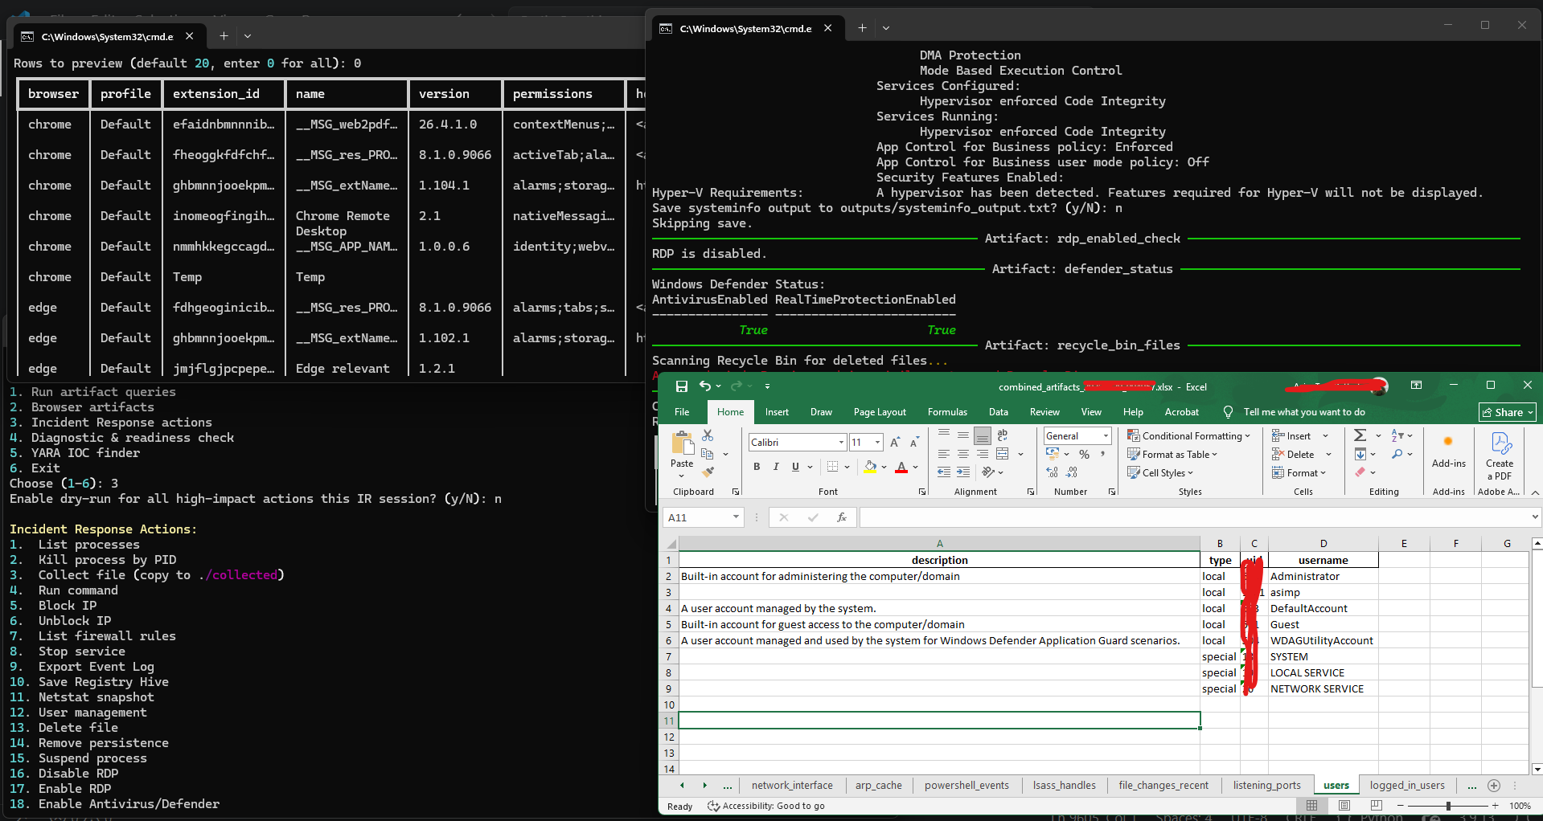Decrease font size in Excel
1543x821 pixels.
click(914, 443)
